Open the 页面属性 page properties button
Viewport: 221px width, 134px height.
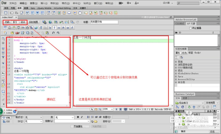click(80, 126)
